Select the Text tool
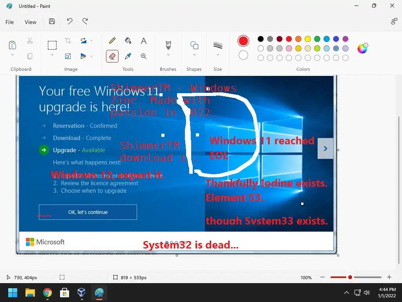Image resolution: width=402 pixels, height=302 pixels. coord(144,41)
